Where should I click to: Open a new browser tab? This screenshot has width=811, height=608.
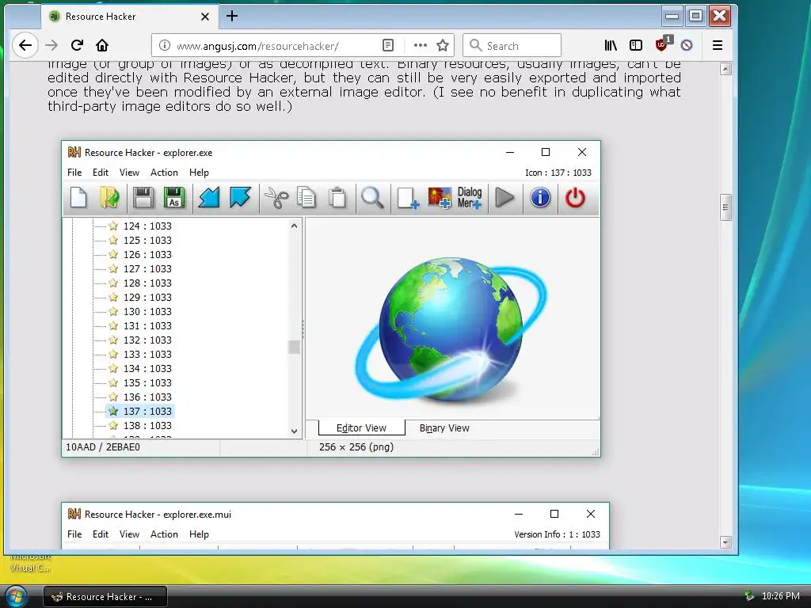point(232,17)
